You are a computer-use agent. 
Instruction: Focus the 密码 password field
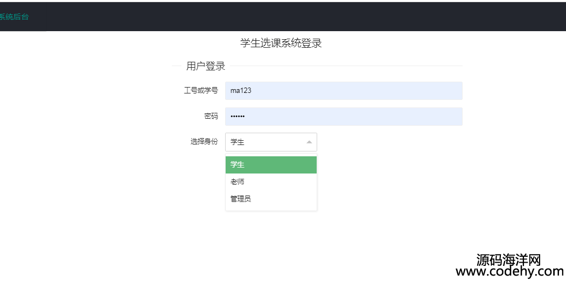[344, 117]
